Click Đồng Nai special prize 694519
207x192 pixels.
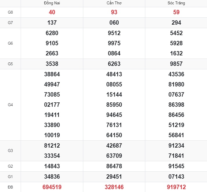click(x=52, y=187)
